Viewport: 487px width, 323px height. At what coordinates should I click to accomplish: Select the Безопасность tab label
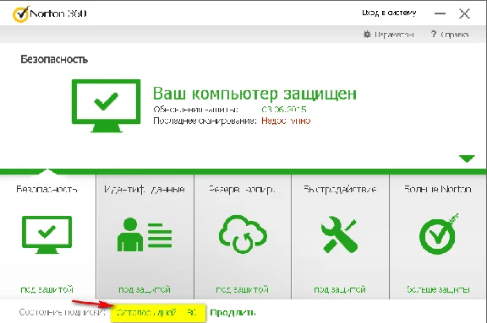(47, 189)
